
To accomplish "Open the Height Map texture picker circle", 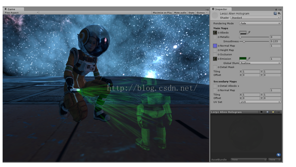I will coord(219,50).
